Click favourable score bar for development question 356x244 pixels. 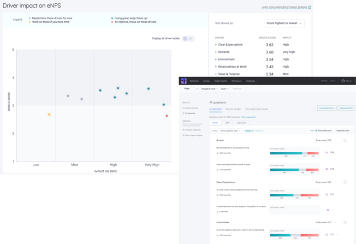point(294,153)
